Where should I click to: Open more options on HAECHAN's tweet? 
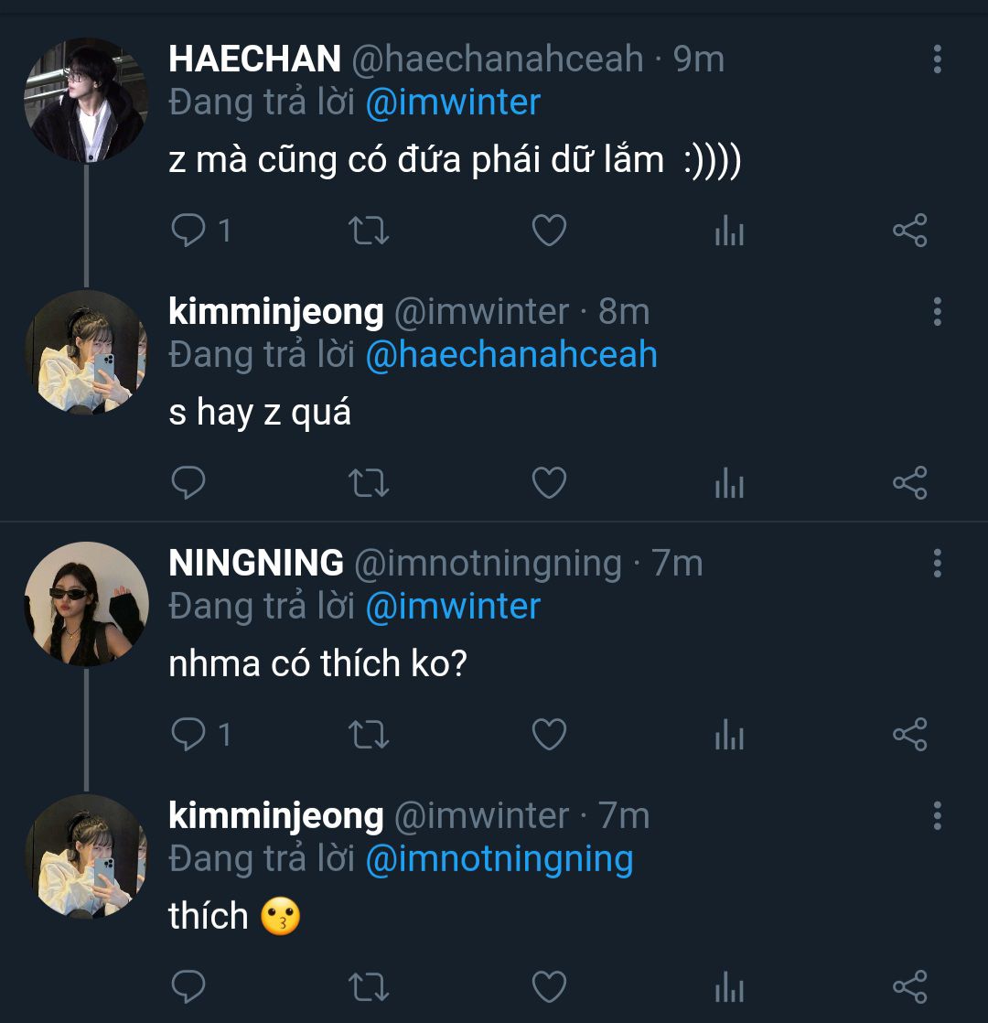pos(937,59)
